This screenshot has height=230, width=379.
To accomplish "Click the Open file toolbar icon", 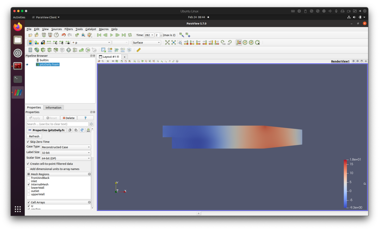I will pos(30,35).
